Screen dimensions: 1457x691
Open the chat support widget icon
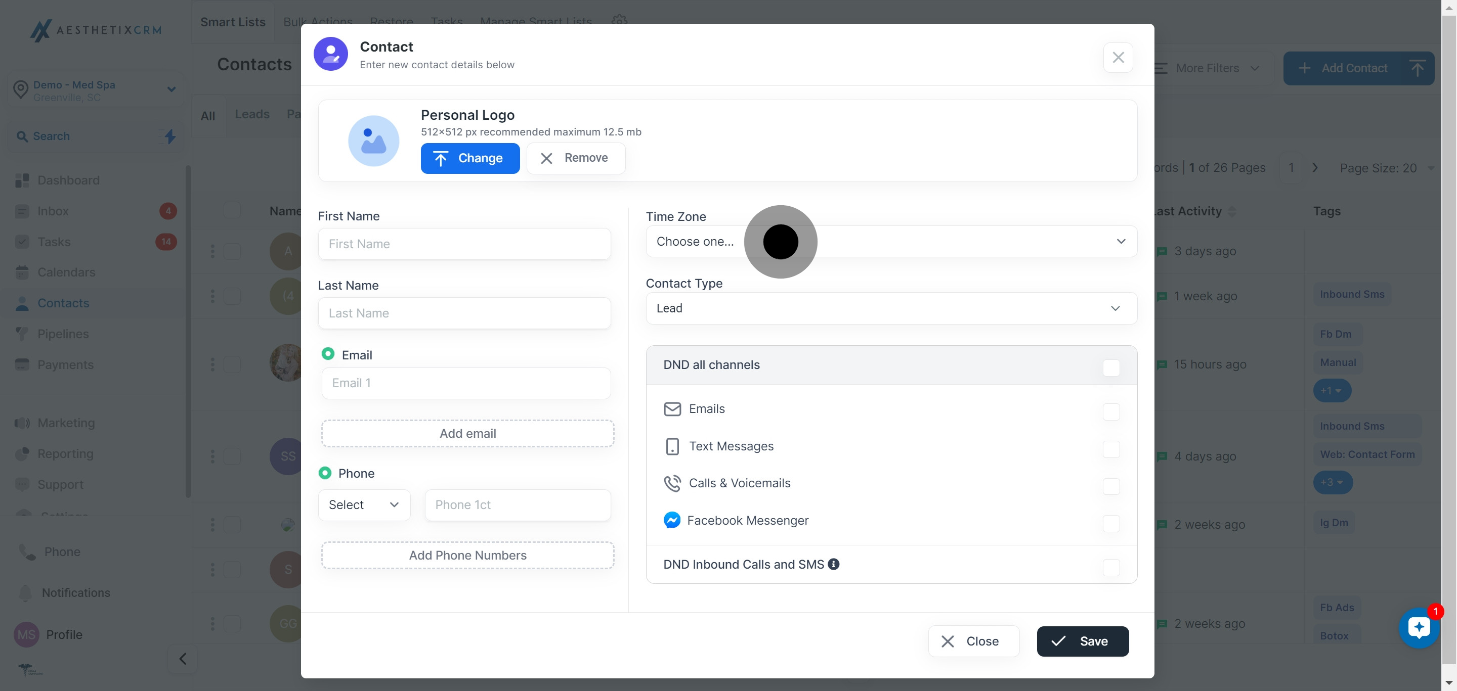click(1419, 627)
